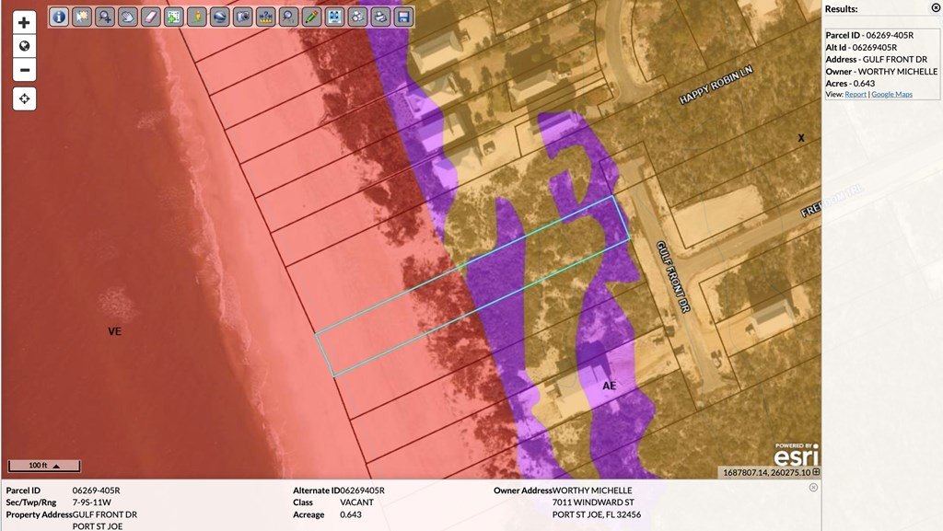Open the Google Maps link
The image size is (943, 531).
click(x=891, y=94)
